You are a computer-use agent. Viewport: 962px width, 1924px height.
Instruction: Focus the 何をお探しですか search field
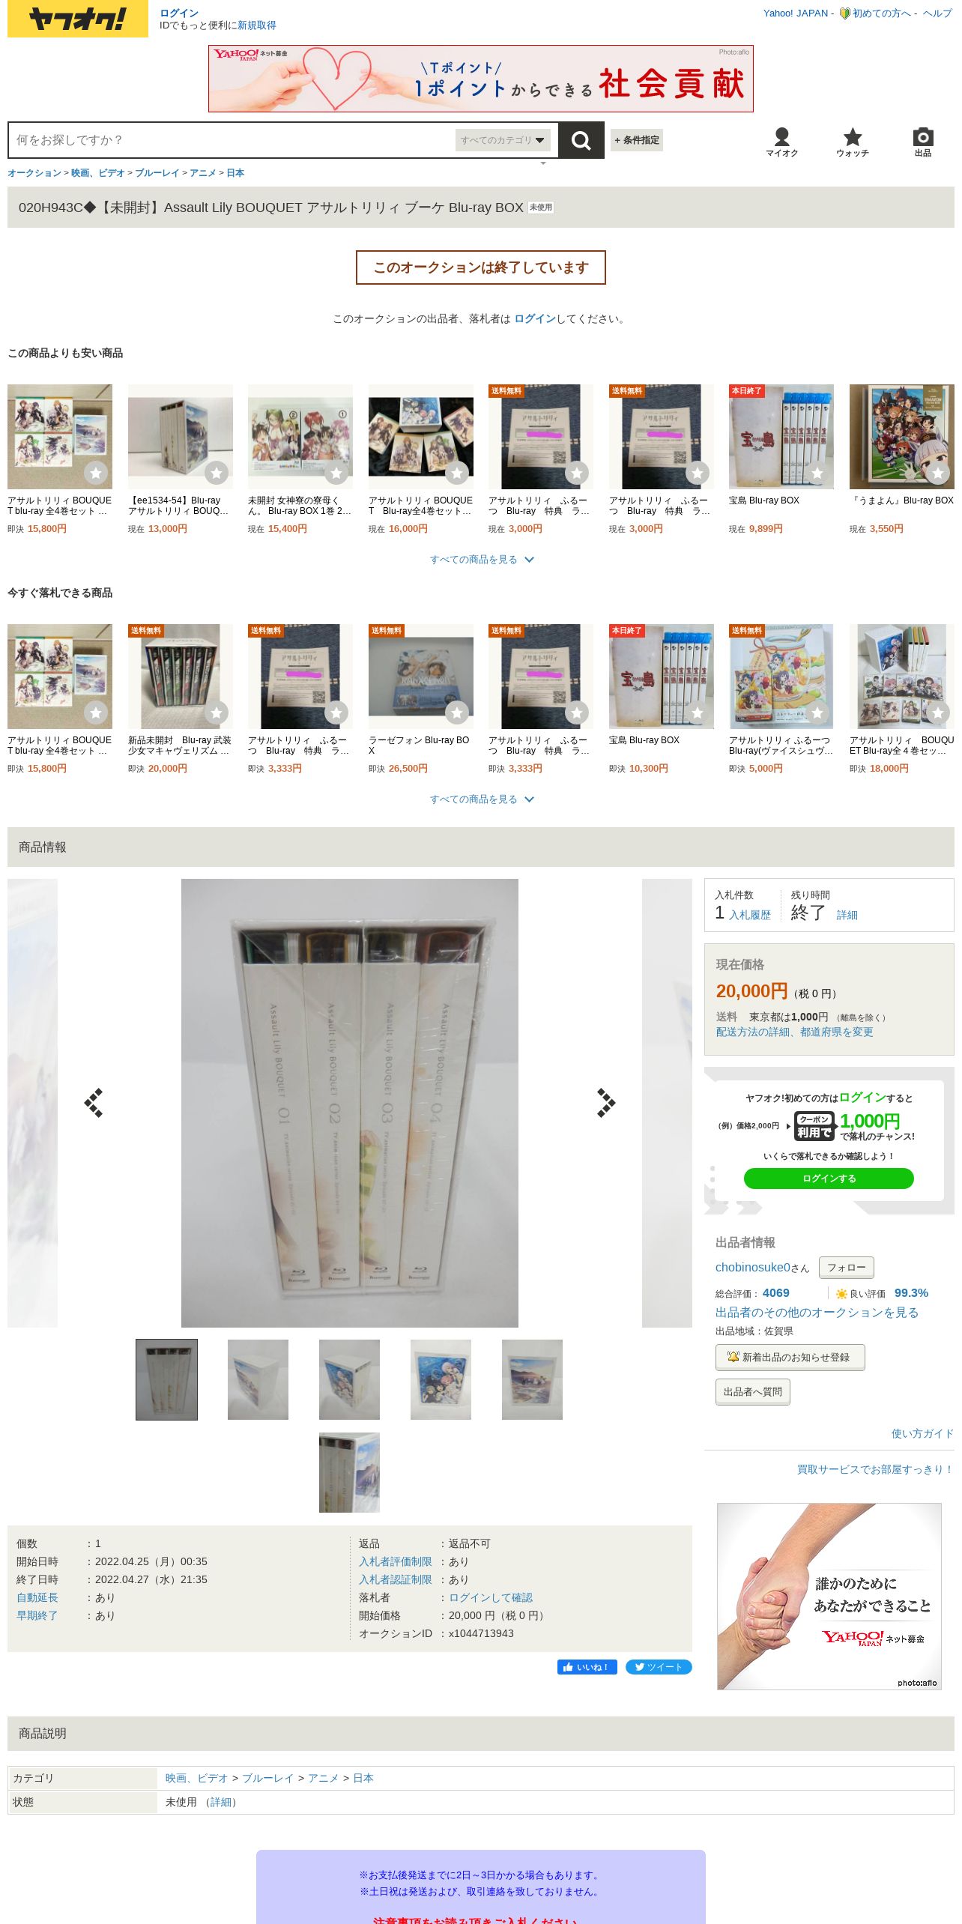point(232,140)
